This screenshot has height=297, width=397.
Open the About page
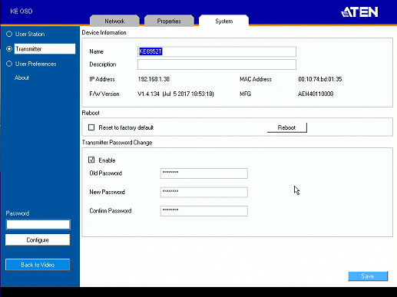pos(22,78)
